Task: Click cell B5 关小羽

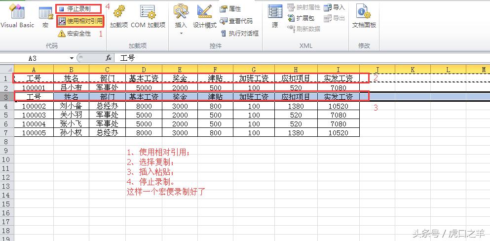Action: (x=71, y=115)
